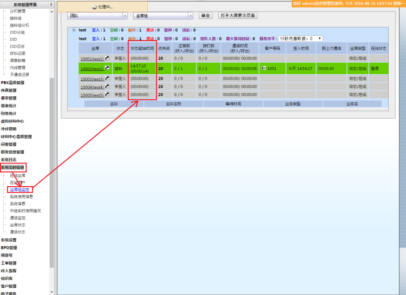This screenshot has height=295, width=406.
Task: Select 坐席组监控 in sidebar tree
Action: (x=21, y=189)
